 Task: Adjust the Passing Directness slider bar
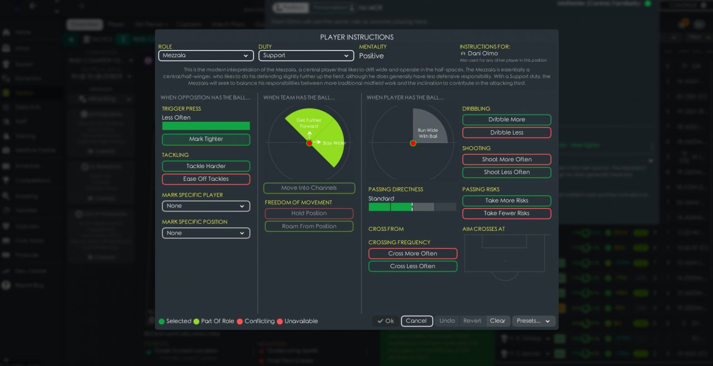point(412,207)
